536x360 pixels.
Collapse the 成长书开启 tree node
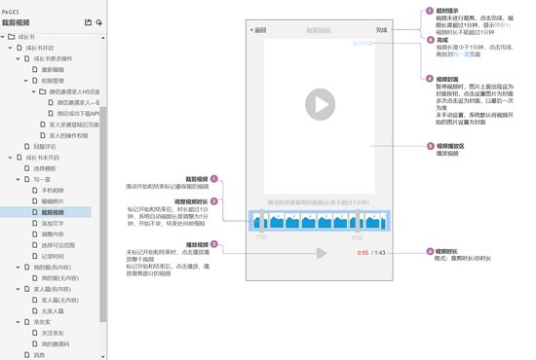(10, 48)
